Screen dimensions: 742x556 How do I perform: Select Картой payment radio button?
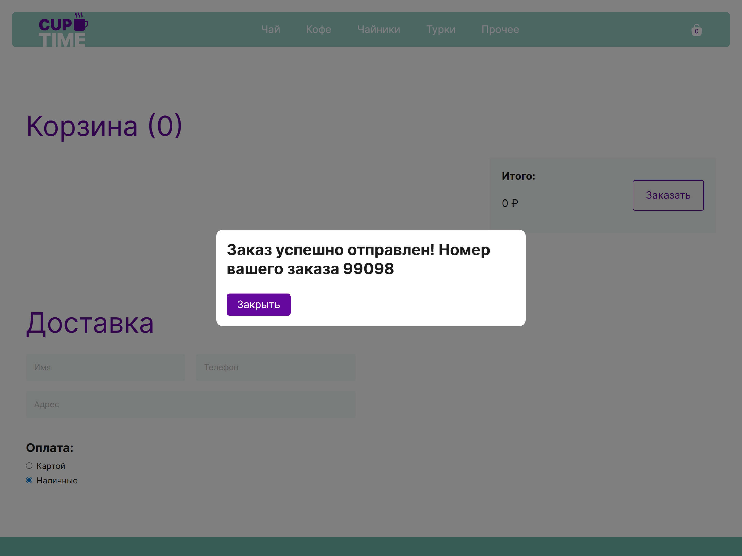tap(29, 466)
